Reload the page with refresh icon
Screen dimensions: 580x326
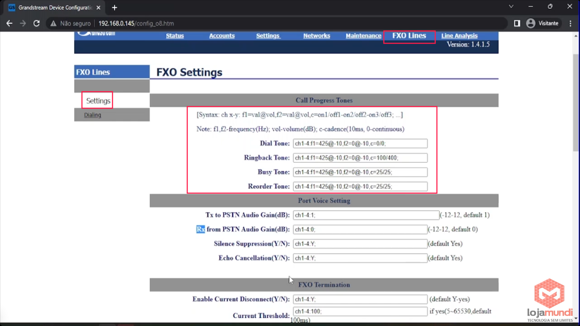pos(37,23)
